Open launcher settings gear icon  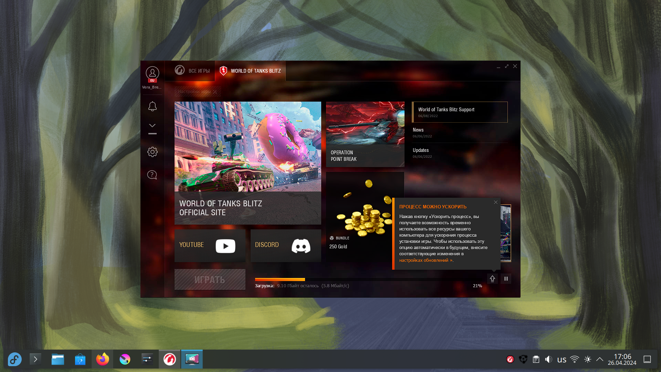(x=152, y=152)
